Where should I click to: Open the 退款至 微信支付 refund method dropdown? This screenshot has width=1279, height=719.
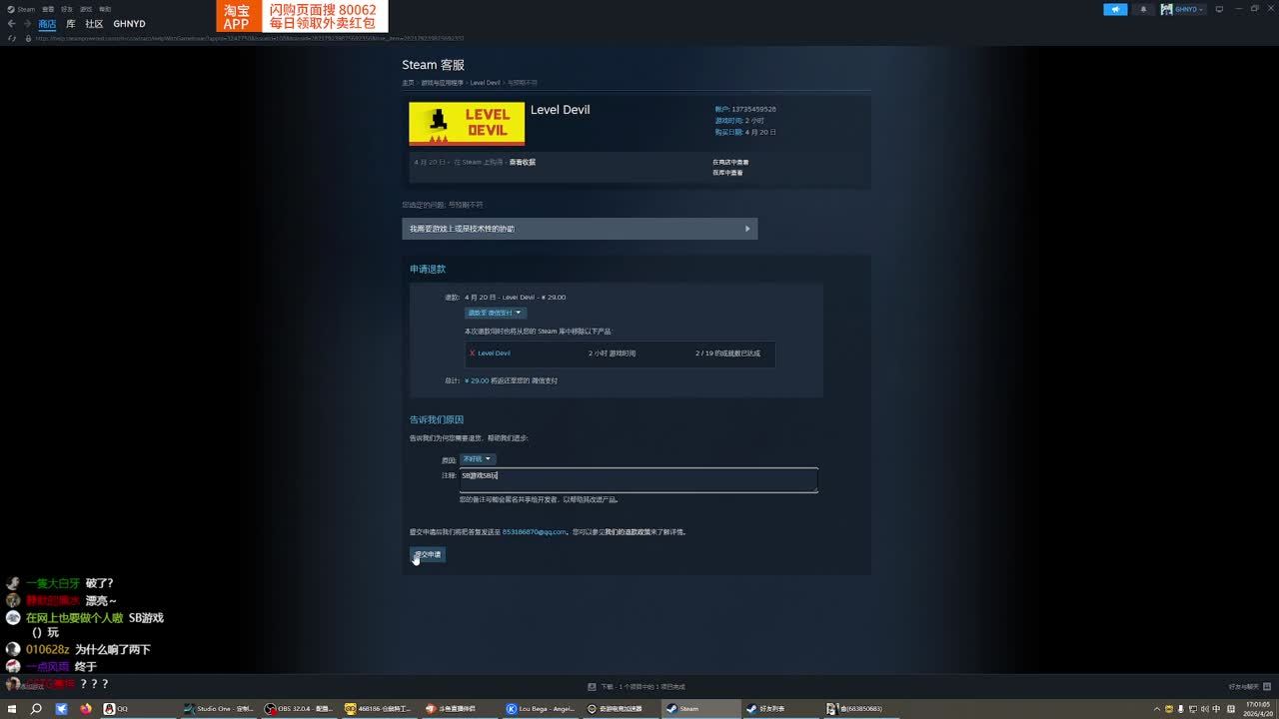coord(495,313)
